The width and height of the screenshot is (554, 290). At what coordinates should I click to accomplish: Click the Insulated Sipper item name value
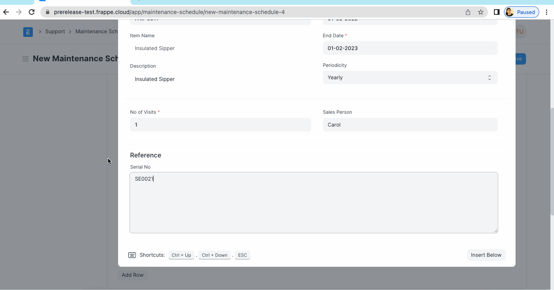click(155, 48)
